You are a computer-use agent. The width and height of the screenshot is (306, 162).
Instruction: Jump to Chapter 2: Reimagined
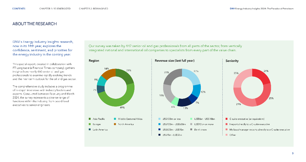94,9
